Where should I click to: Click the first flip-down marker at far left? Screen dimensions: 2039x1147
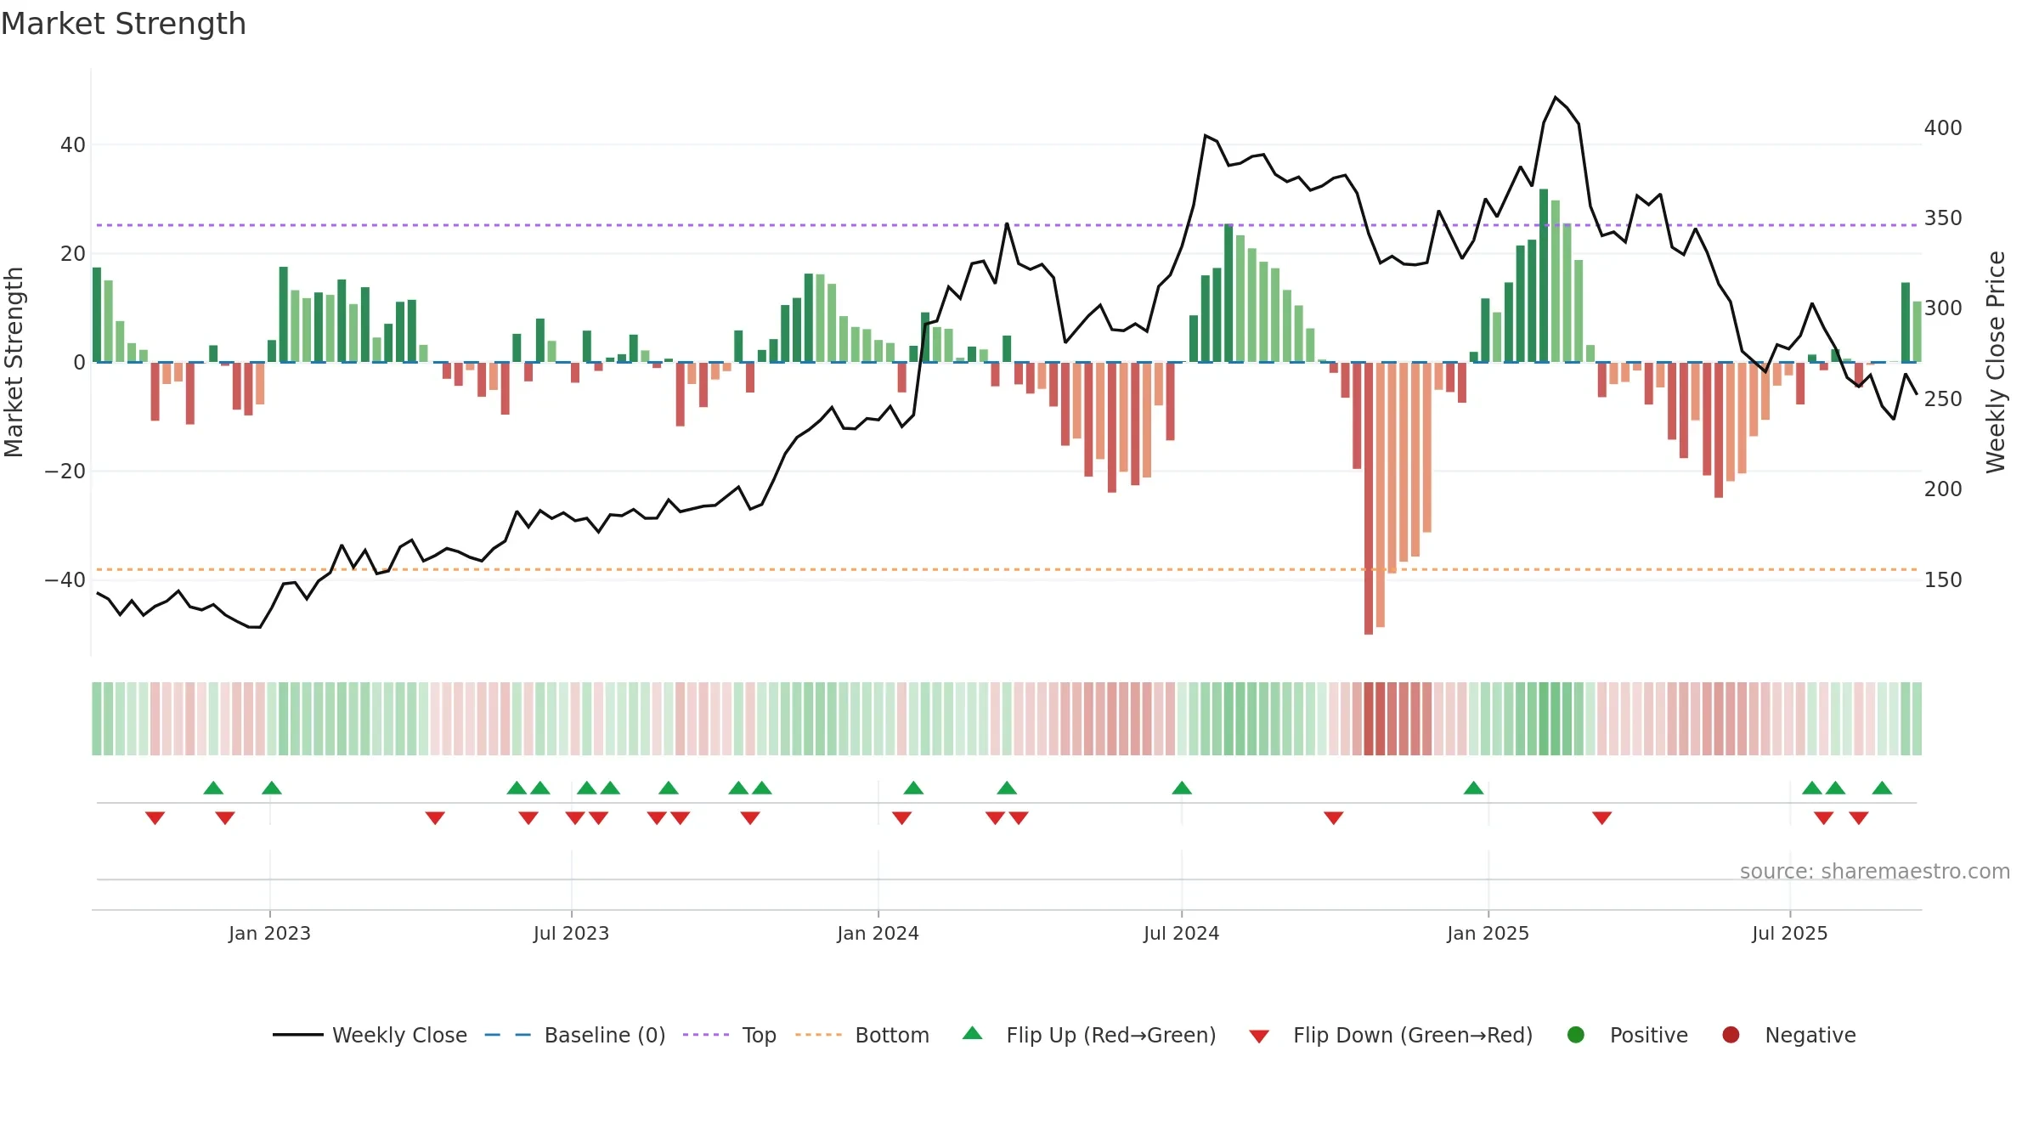click(155, 818)
